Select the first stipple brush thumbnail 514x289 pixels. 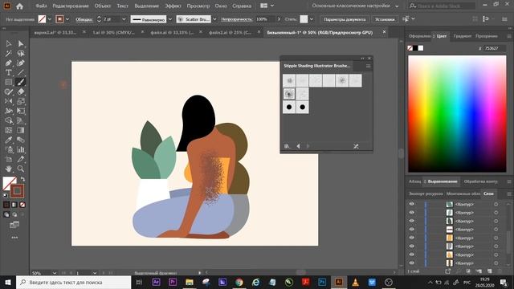point(289,80)
